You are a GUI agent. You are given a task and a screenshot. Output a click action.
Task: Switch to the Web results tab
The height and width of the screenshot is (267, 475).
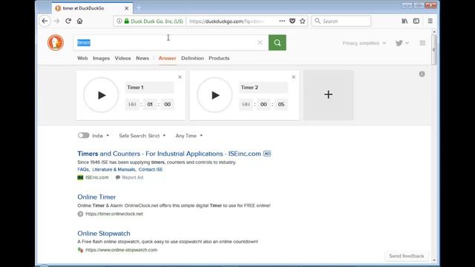click(x=82, y=58)
